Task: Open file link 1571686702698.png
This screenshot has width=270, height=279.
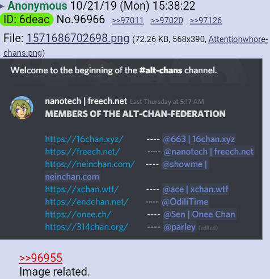Action: [78, 38]
